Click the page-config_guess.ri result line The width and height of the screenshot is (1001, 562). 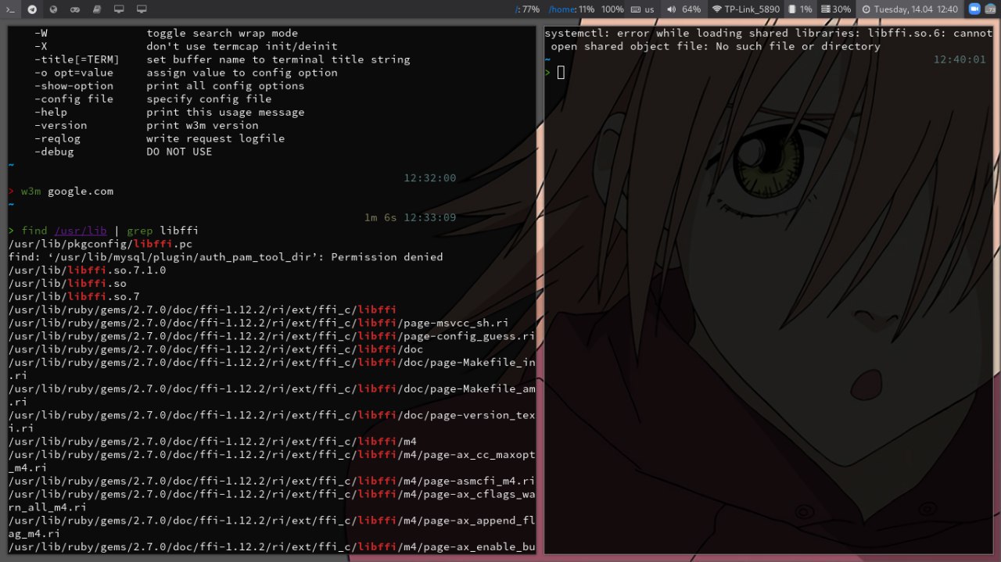pos(271,336)
